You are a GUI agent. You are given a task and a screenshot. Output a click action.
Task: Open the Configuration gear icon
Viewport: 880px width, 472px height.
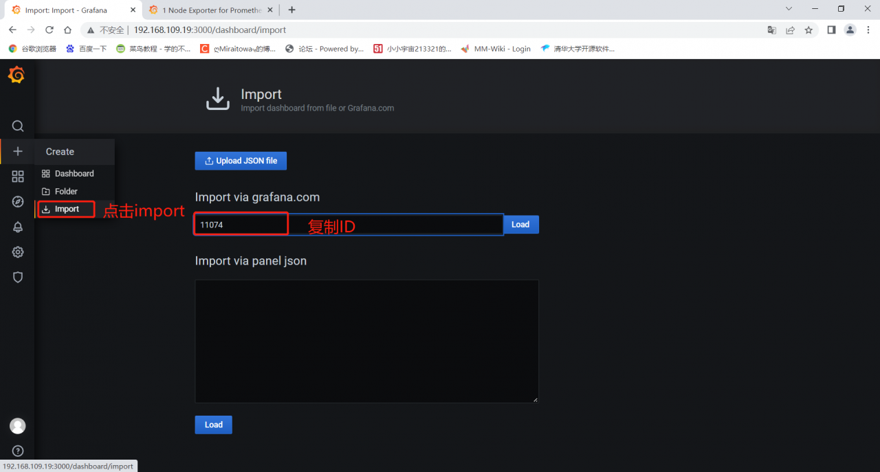pyautogui.click(x=18, y=252)
